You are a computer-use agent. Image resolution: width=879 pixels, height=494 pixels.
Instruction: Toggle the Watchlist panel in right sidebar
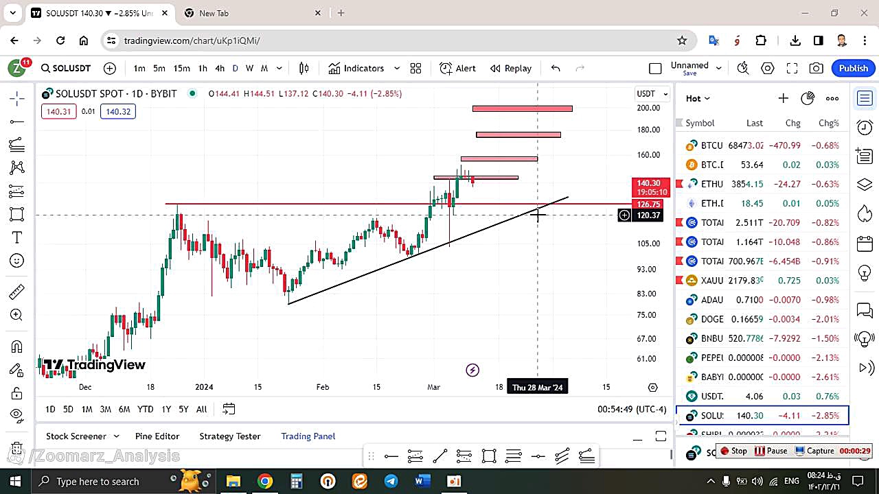pos(865,99)
